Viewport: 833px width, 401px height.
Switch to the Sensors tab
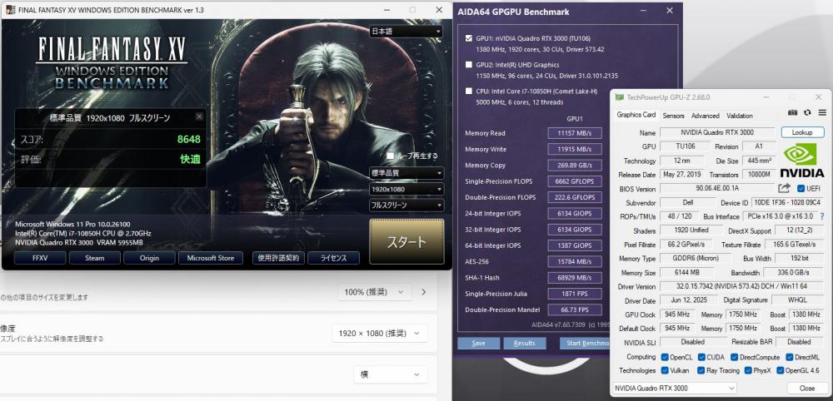(x=673, y=116)
